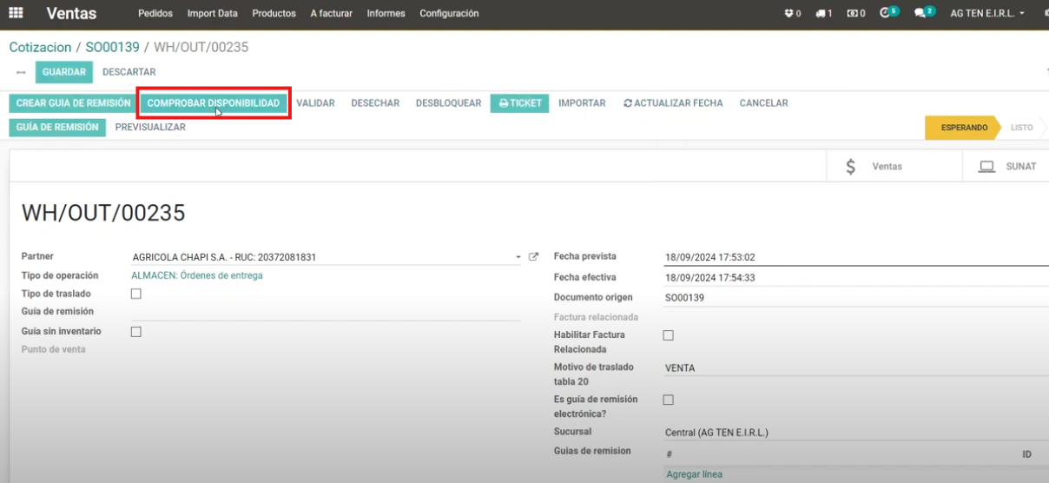This screenshot has width=1049, height=483.
Task: Print the Ticket
Action: (x=519, y=103)
